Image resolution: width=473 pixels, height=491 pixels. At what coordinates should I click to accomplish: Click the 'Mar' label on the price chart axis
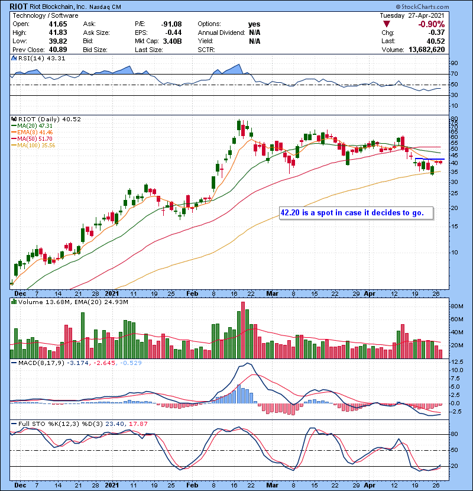[273, 294]
